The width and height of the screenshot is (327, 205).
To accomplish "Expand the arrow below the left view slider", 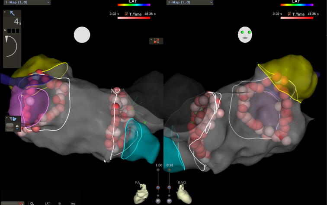I will click(x=158, y=201).
